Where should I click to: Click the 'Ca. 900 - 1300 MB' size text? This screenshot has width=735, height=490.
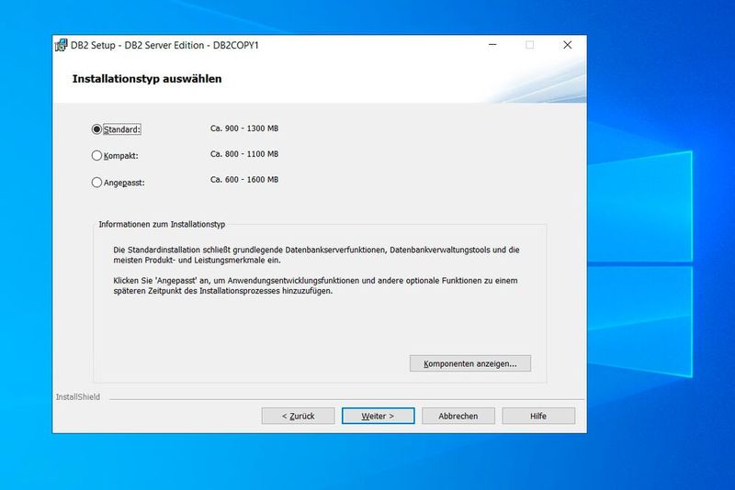pos(244,128)
